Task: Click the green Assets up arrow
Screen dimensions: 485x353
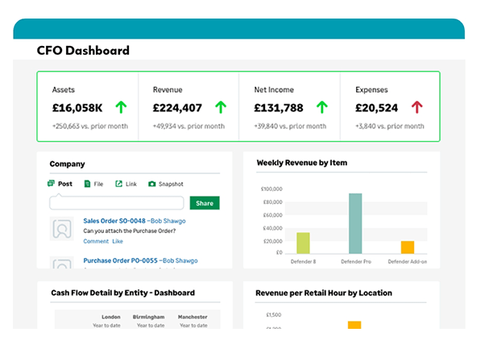Action: pos(121,106)
